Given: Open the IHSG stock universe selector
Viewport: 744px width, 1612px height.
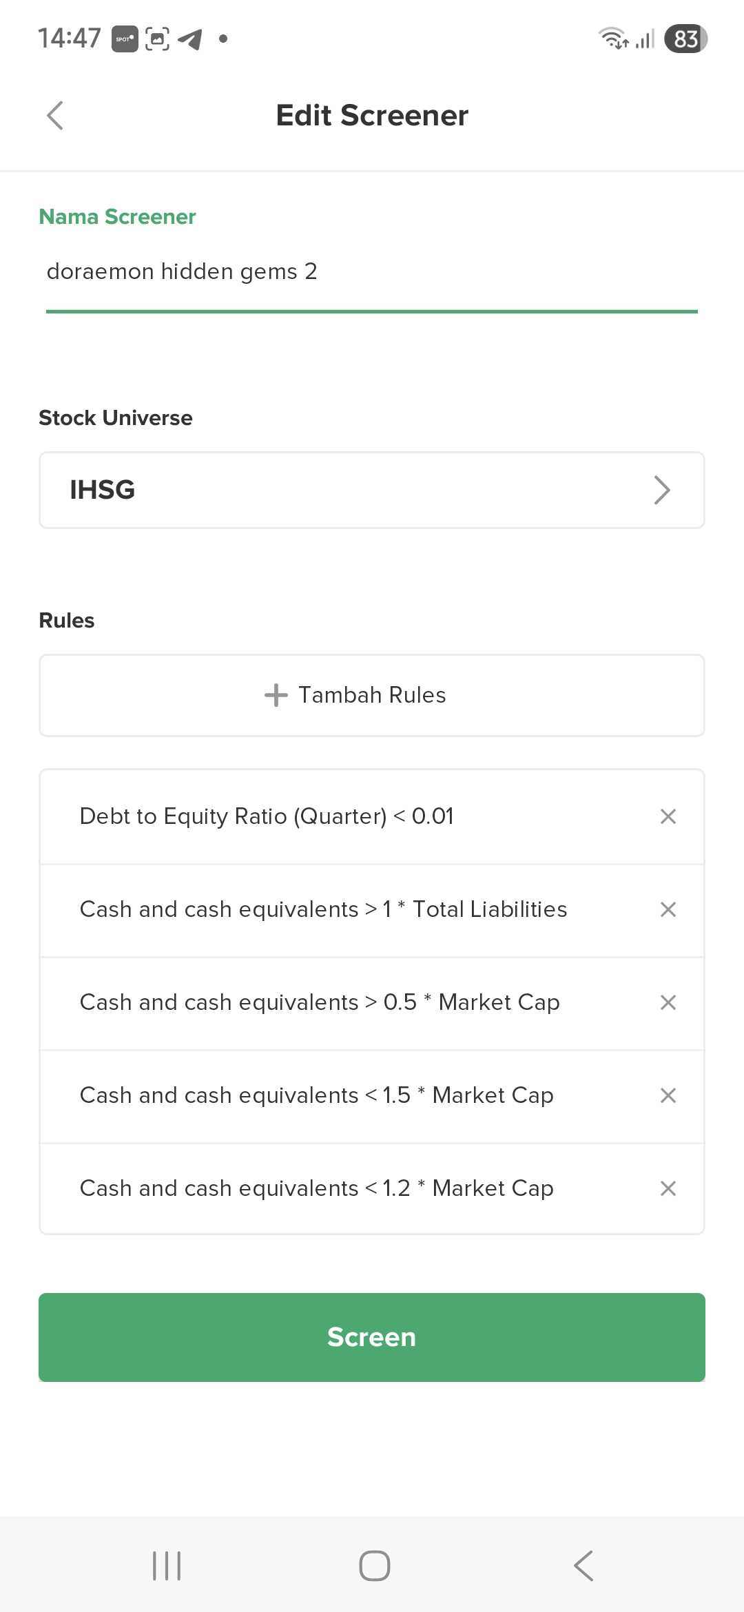Looking at the screenshot, I should pos(344,490).
